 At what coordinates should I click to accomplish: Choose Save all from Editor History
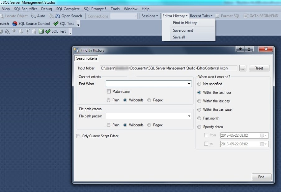188,37
